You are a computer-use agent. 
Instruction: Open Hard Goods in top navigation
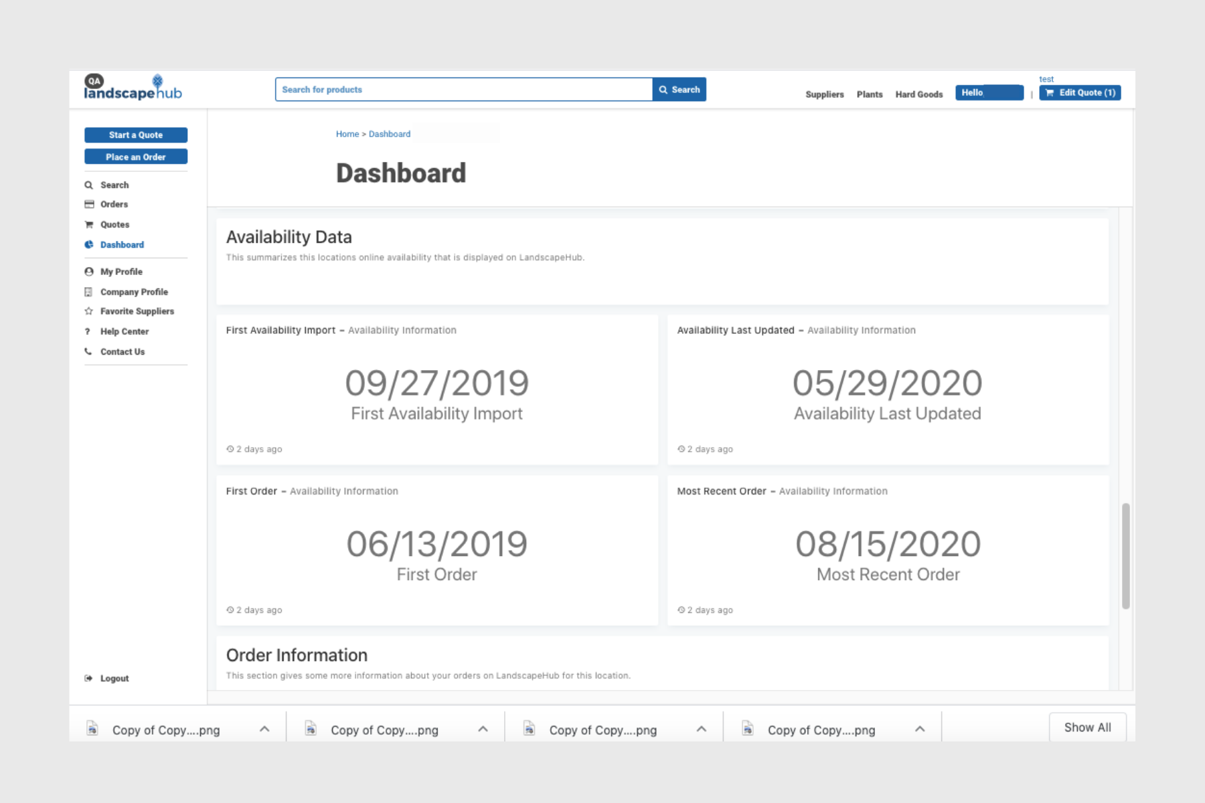point(918,94)
